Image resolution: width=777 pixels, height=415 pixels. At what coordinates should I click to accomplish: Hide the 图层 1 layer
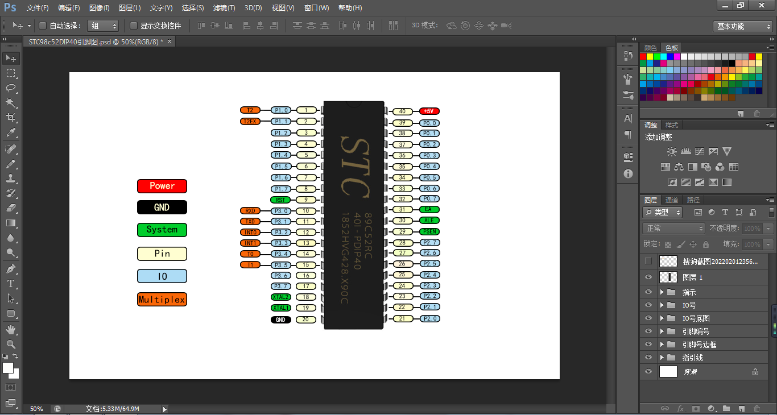click(648, 277)
